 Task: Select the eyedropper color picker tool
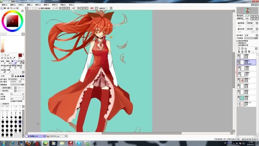tap(14, 58)
